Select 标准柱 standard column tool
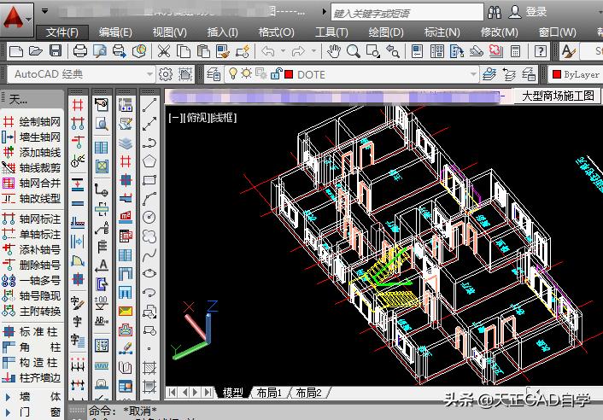The width and height of the screenshot is (603, 420). (32, 331)
